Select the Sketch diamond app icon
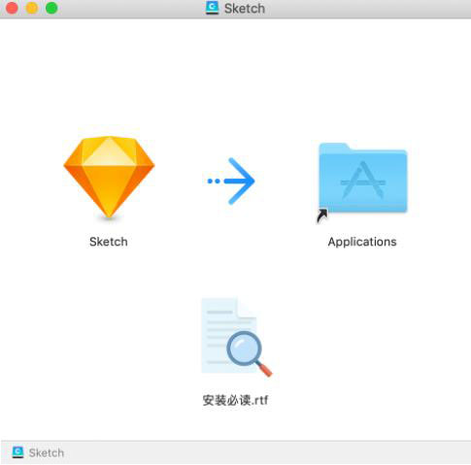The image size is (471, 465). (109, 177)
